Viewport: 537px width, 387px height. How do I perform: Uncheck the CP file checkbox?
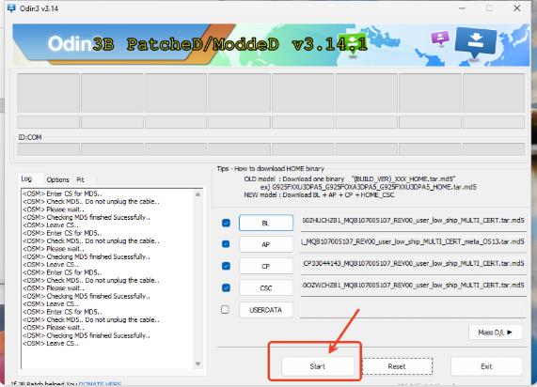tap(226, 266)
